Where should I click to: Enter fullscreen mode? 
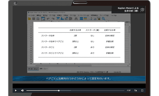tap(142, 90)
